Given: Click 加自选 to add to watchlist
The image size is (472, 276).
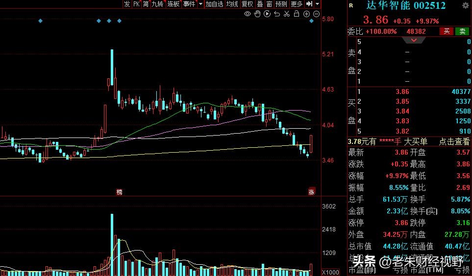Looking at the screenshot, I should (x=214, y=4).
